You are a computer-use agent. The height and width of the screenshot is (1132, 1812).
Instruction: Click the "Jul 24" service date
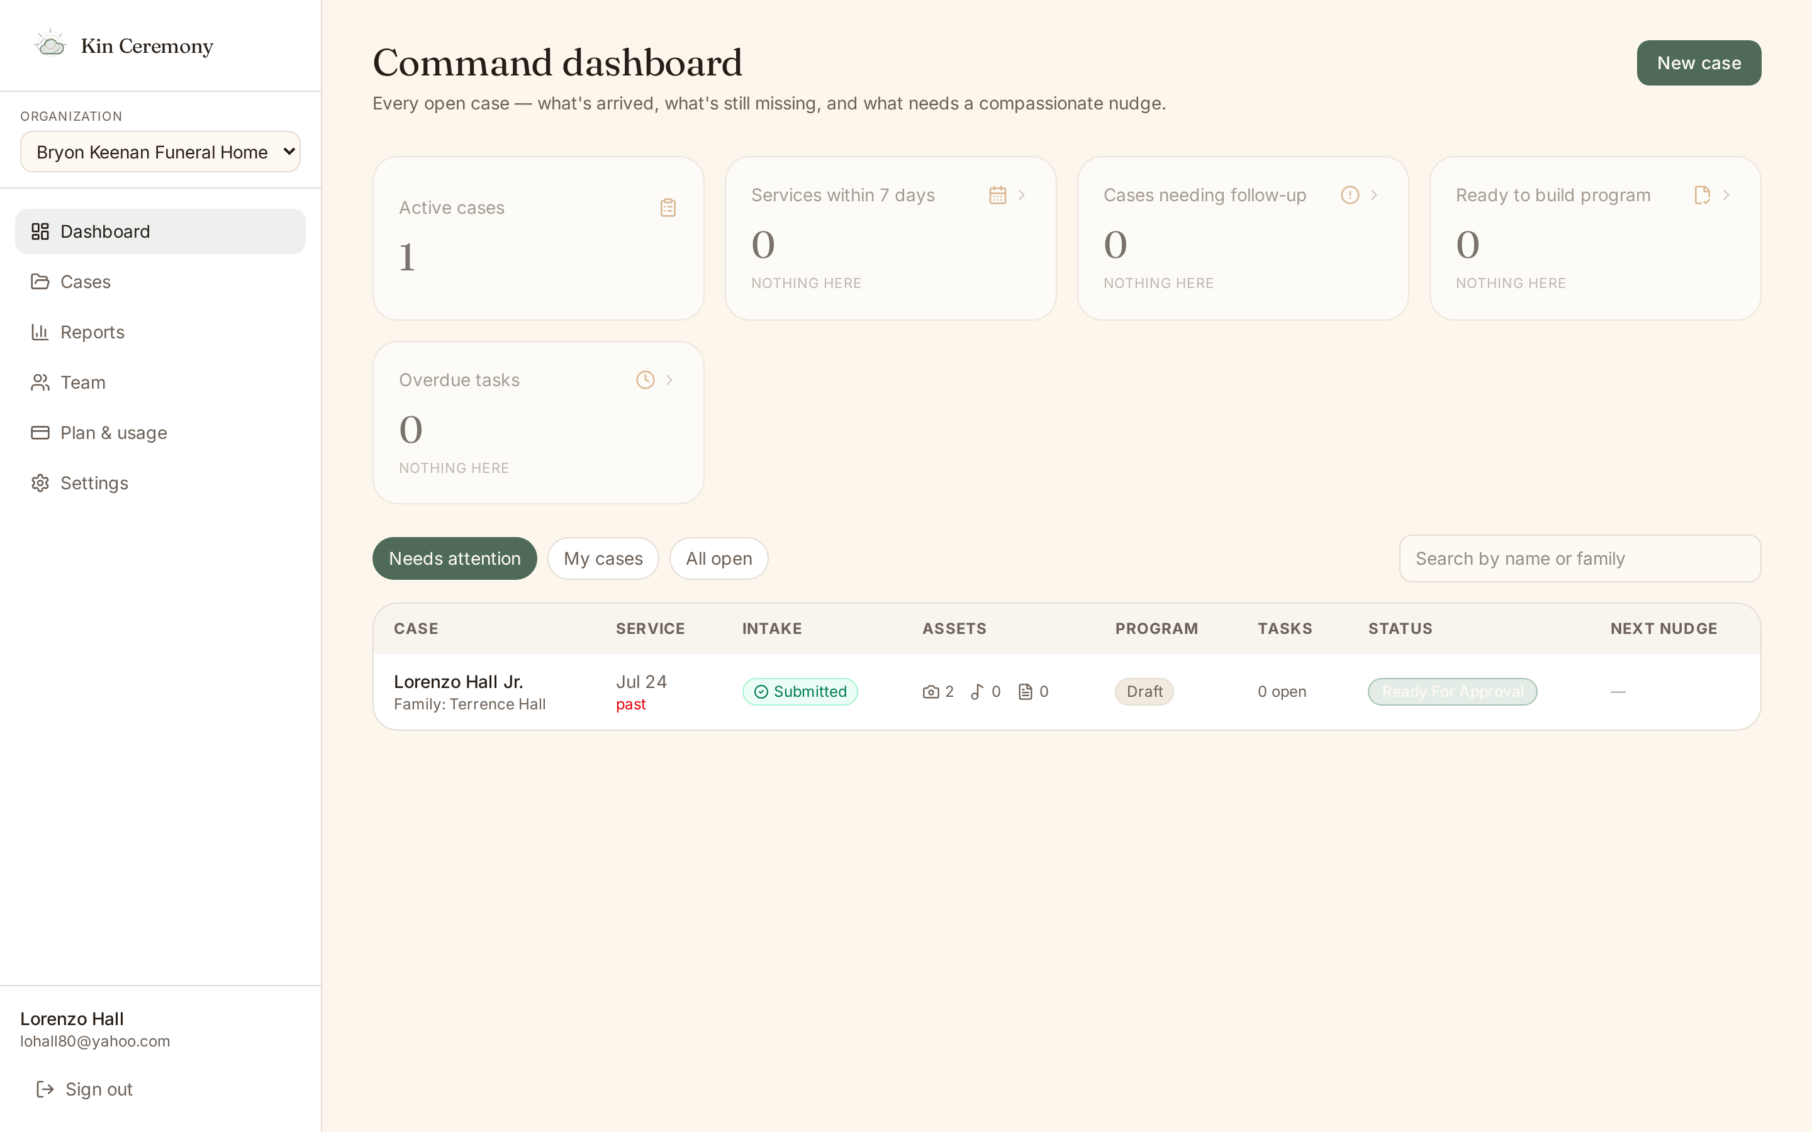[x=642, y=681]
